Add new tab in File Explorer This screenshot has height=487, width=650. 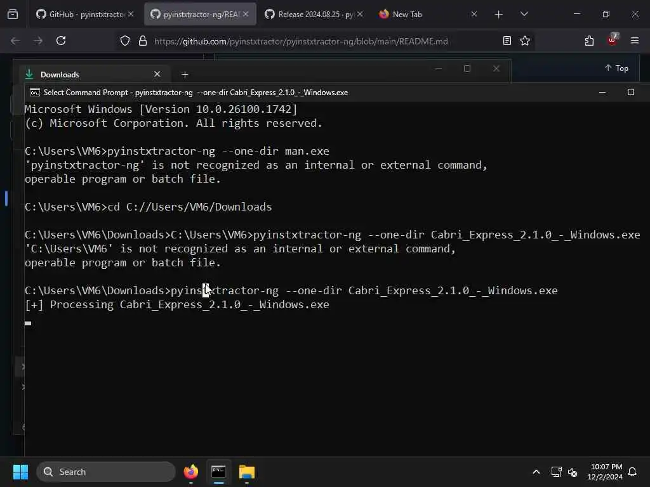click(185, 75)
